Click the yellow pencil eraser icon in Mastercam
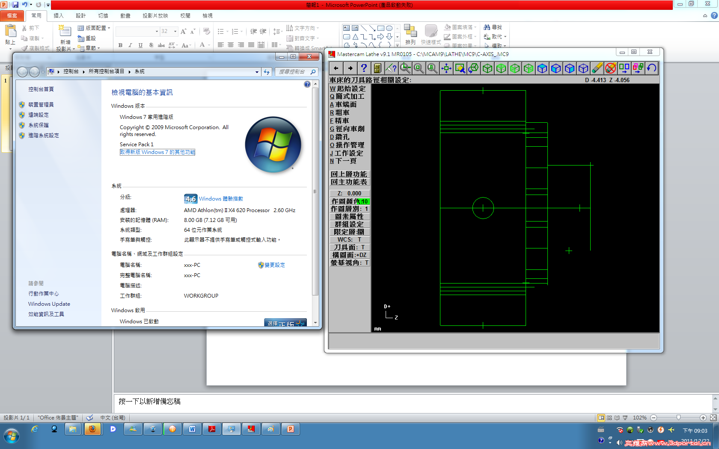The width and height of the screenshot is (719, 449). (597, 68)
